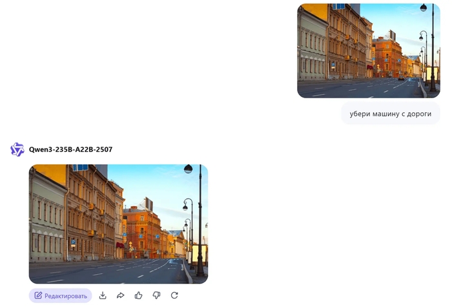
Task: Download the generated street image
Action: point(103,295)
